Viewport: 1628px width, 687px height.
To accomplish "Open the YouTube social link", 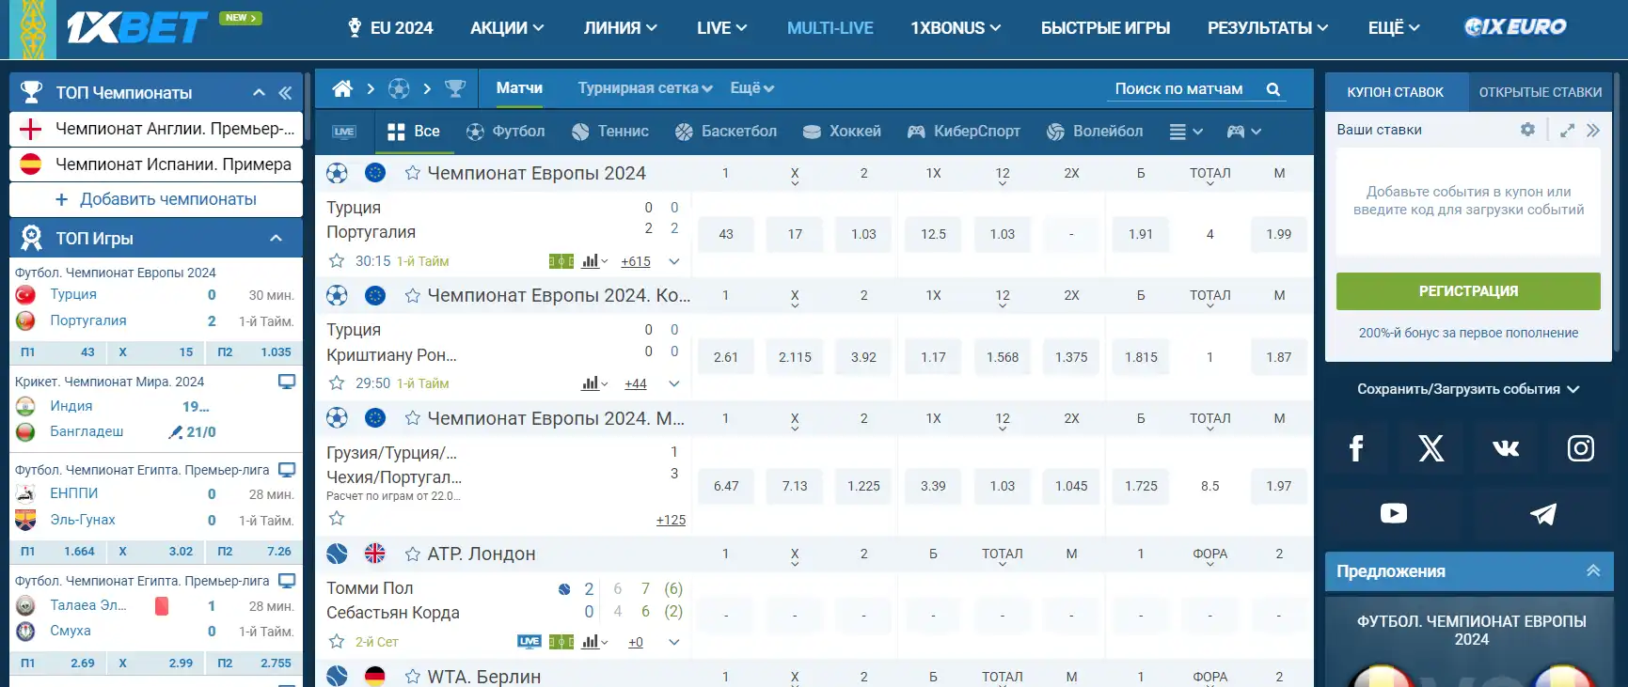I will pos(1394,513).
